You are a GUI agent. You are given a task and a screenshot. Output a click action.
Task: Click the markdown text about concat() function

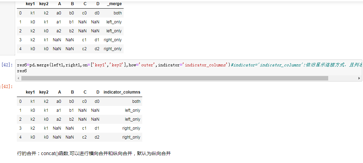pos(94,153)
